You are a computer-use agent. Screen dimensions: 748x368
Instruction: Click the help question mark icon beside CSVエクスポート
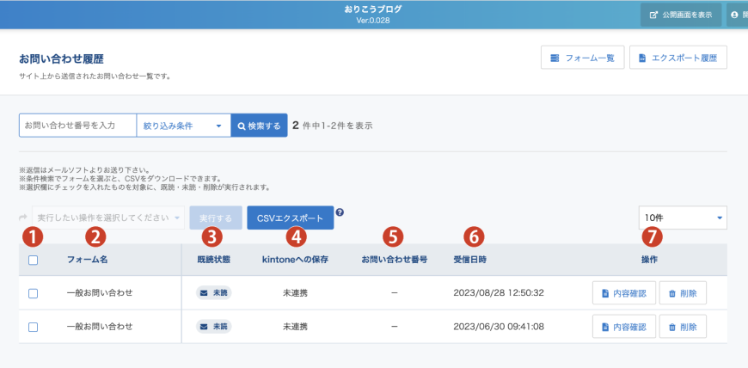pos(340,212)
